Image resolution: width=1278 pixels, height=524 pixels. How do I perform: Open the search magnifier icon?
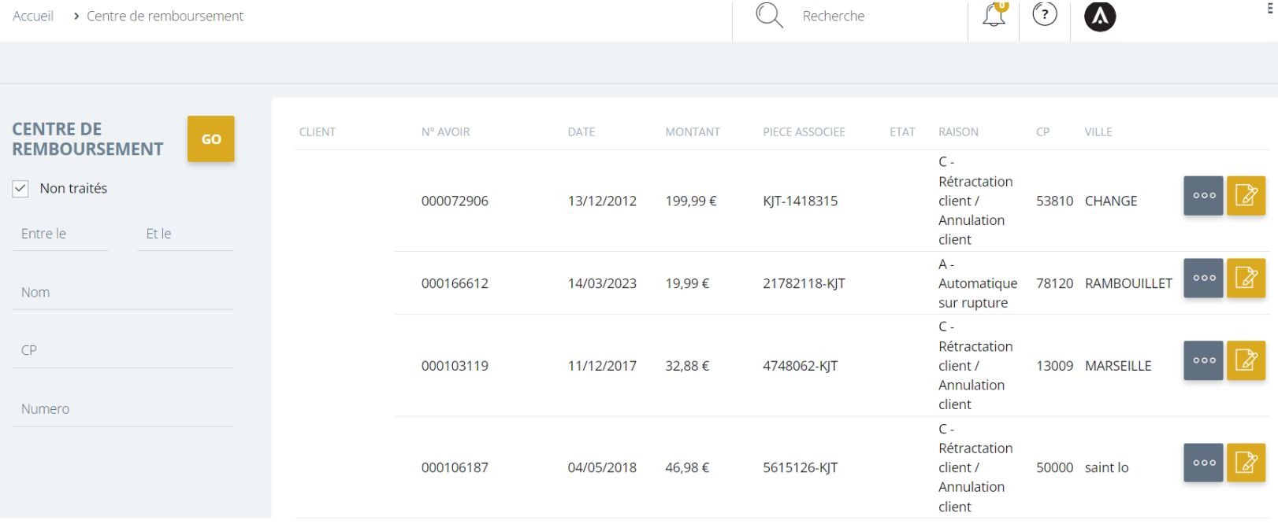pos(769,16)
